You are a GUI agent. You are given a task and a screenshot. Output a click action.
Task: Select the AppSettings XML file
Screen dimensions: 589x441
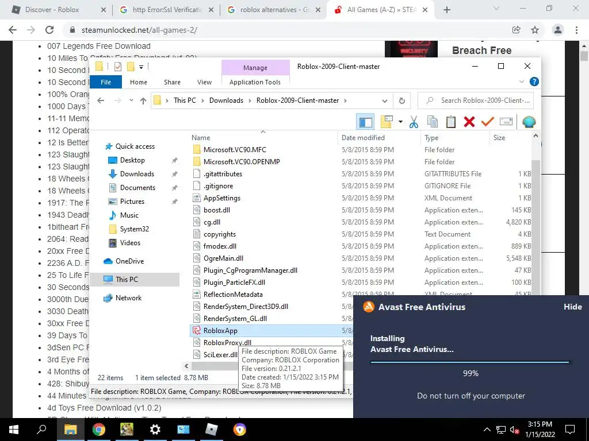[x=221, y=198]
